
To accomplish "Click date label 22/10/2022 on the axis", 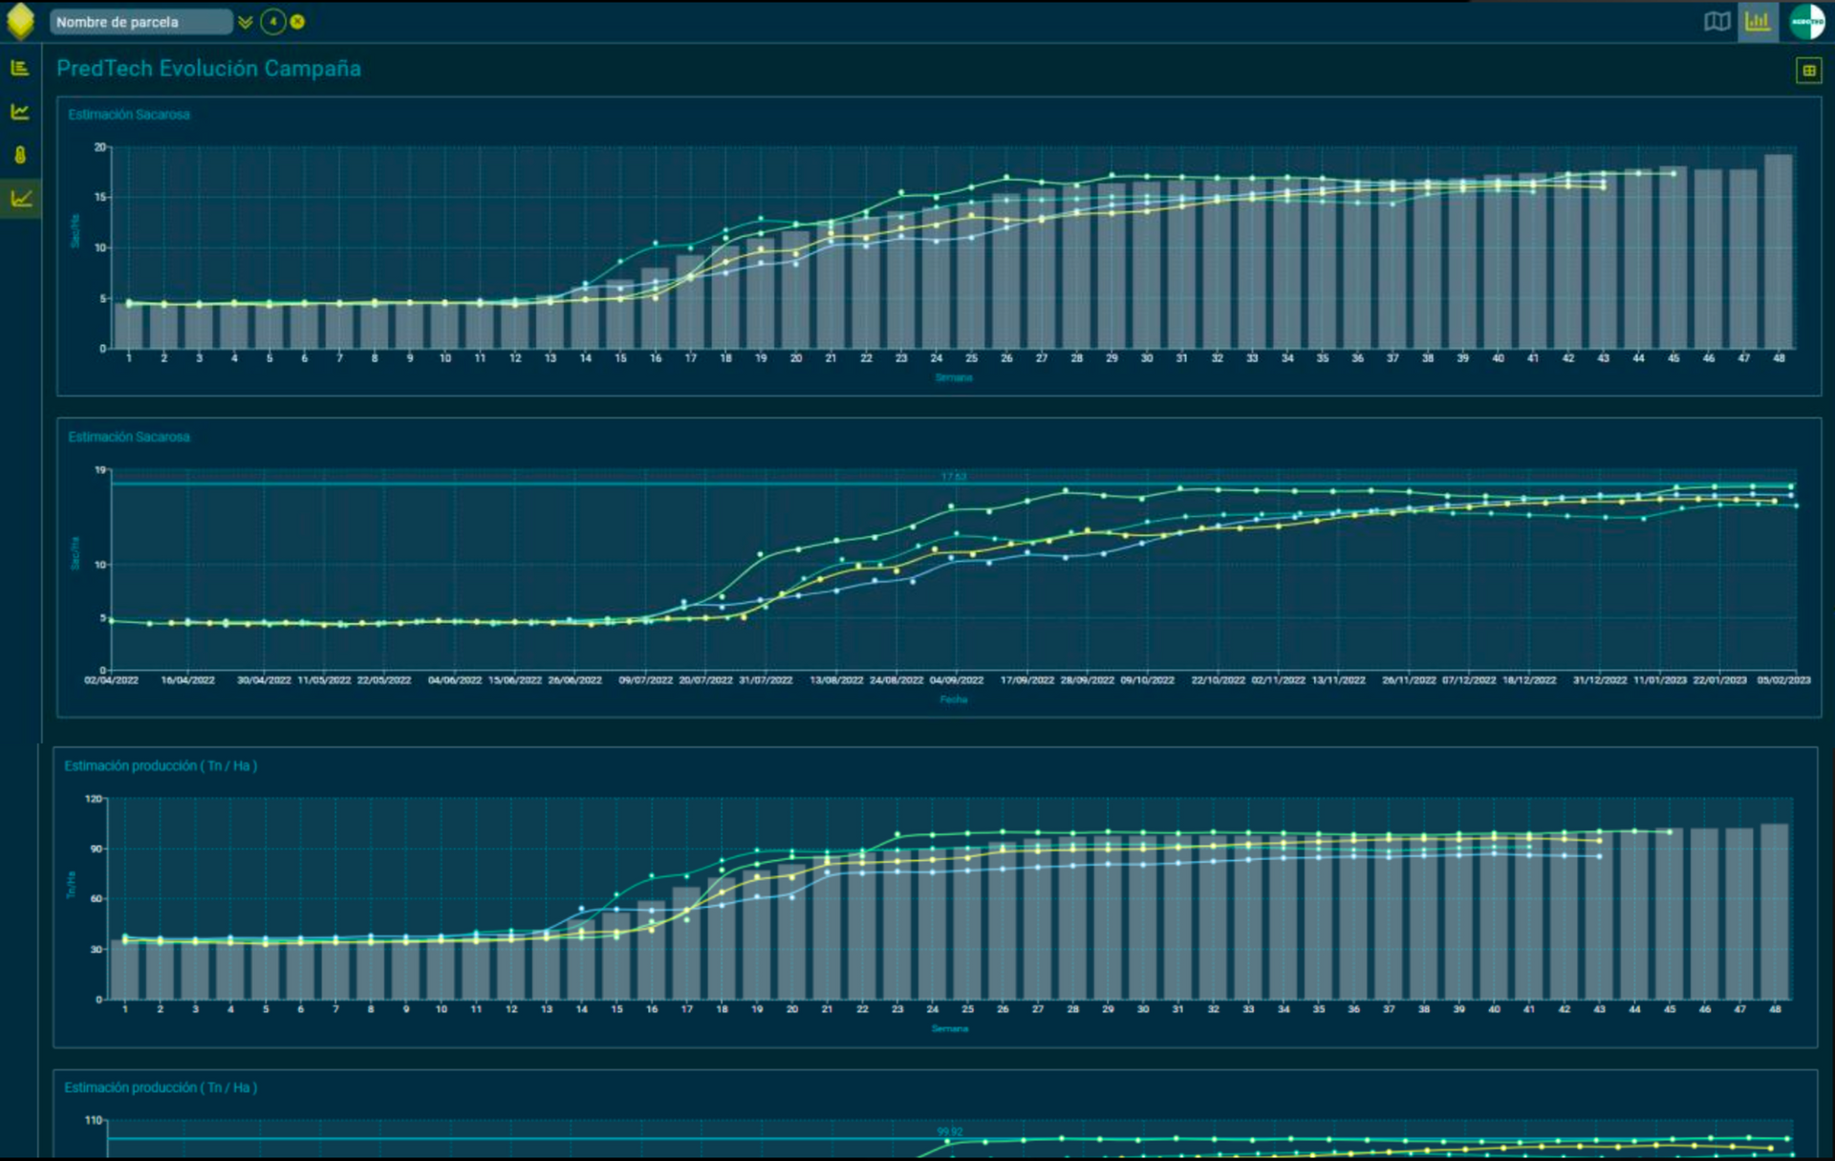I will (x=1219, y=680).
